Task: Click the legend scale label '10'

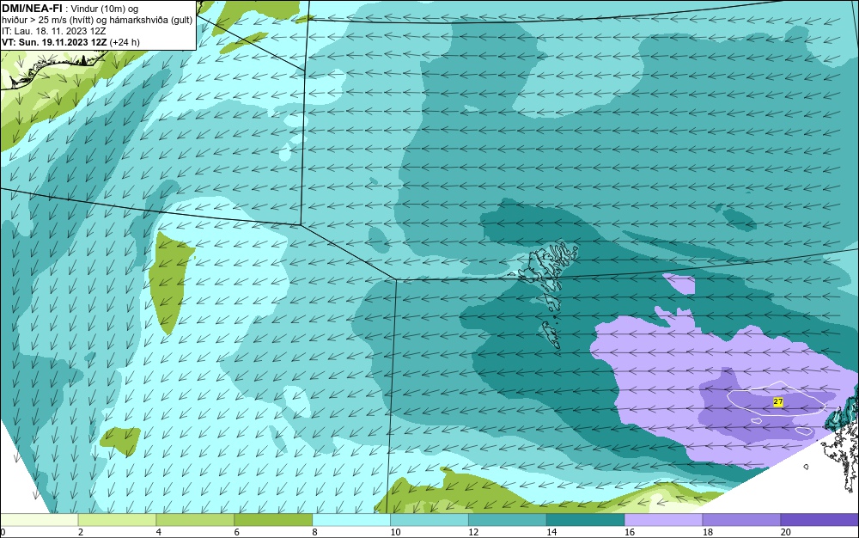Action: point(395,532)
